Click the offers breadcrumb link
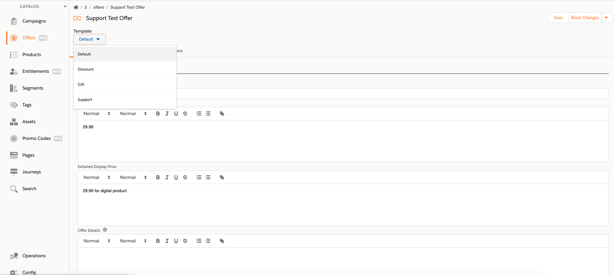 (x=98, y=7)
